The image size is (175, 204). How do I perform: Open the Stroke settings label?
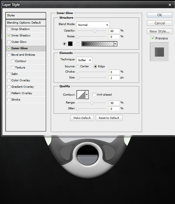point(16,100)
